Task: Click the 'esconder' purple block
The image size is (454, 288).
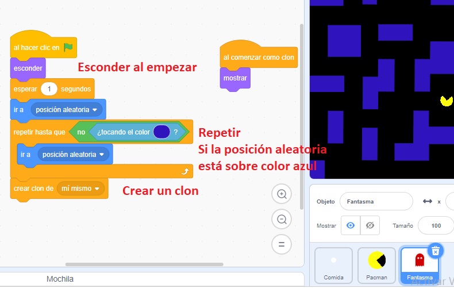Action: (x=28, y=68)
